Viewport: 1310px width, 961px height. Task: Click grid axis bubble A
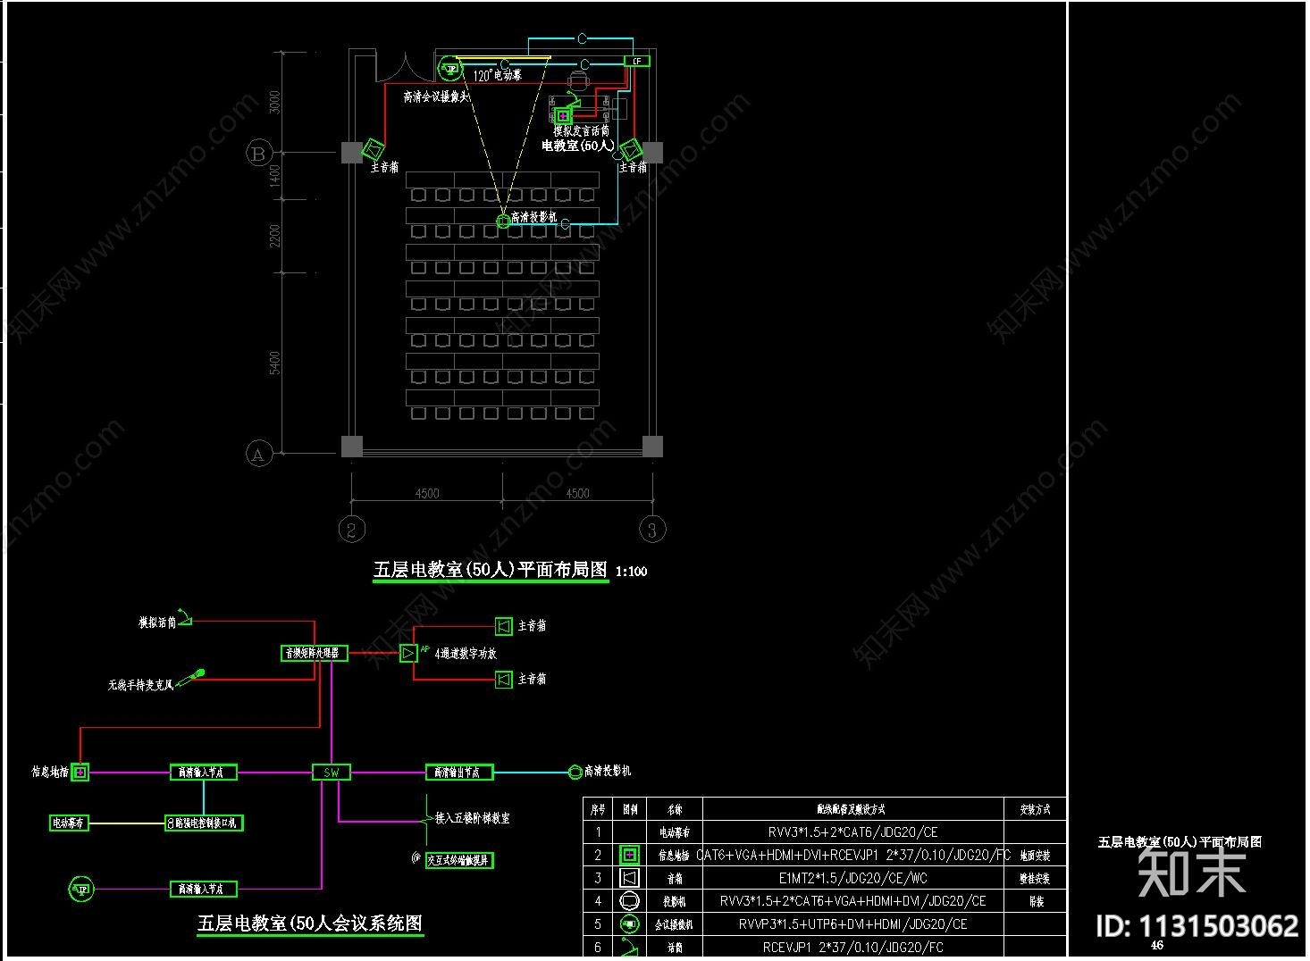tap(258, 453)
